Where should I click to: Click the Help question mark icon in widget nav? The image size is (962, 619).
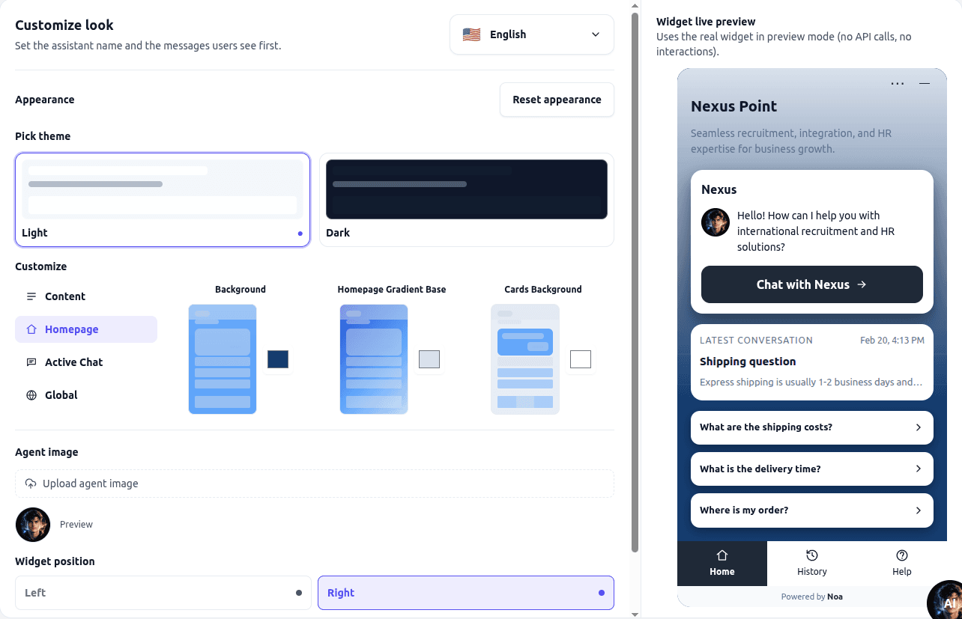901,555
